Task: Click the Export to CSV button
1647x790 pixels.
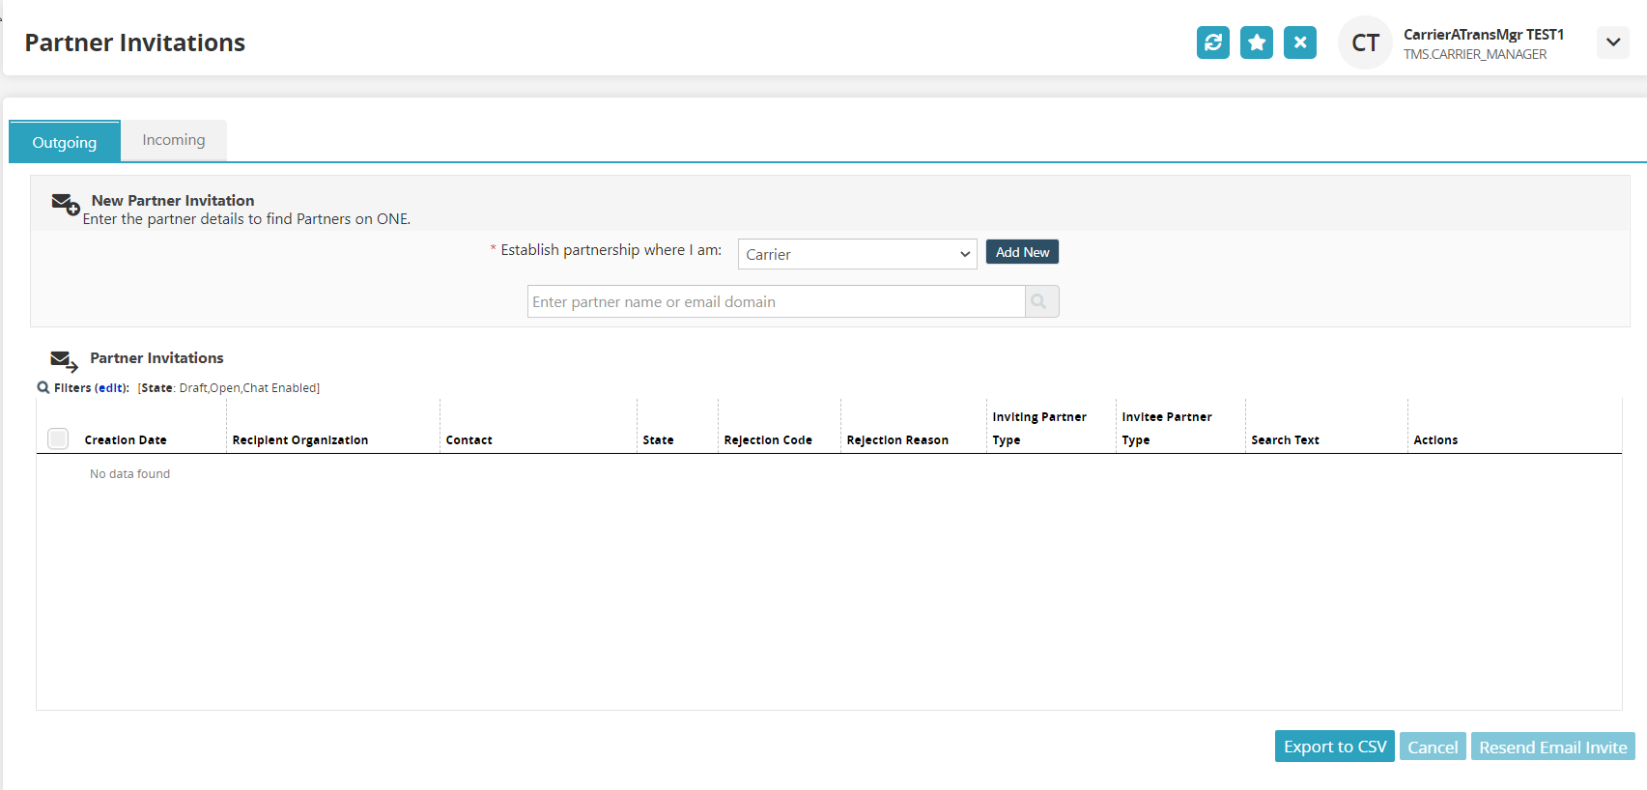Action: tap(1334, 747)
